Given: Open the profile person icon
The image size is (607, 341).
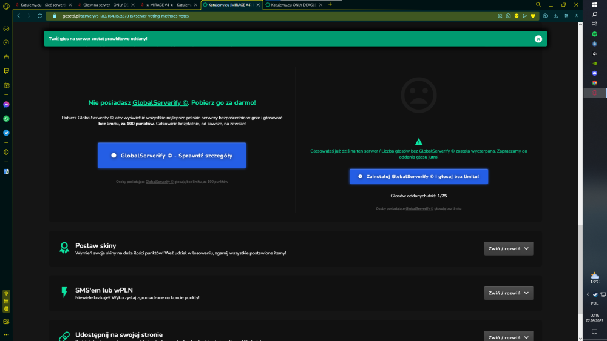Looking at the screenshot, I should (577, 16).
